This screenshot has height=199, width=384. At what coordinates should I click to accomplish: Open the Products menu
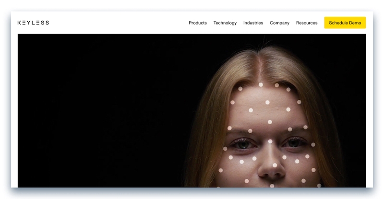(198, 23)
